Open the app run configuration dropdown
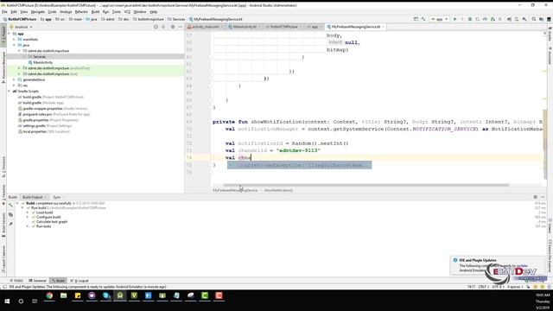The width and height of the screenshot is (553, 311). pos(440,19)
